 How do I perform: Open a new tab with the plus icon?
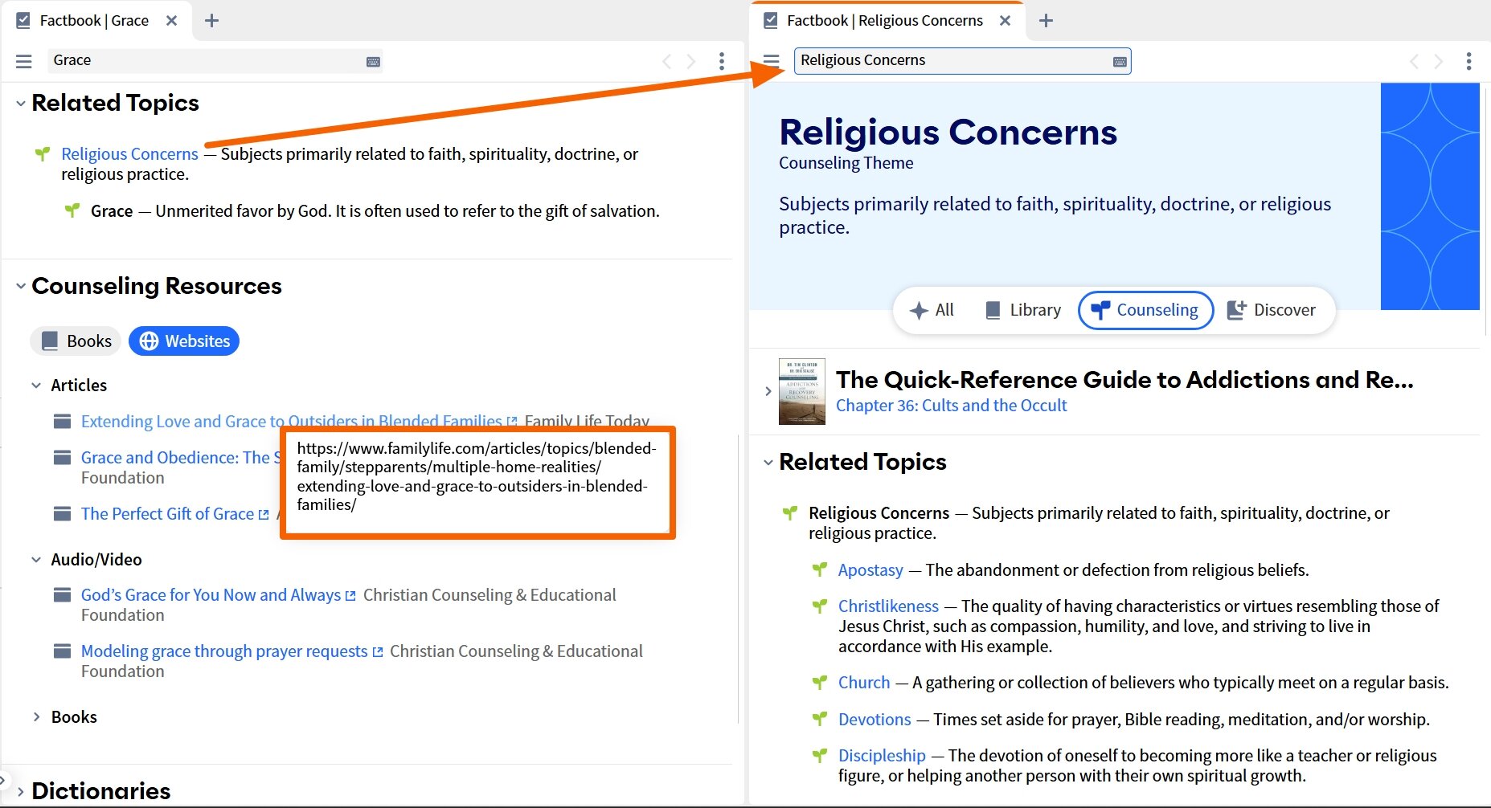click(212, 20)
